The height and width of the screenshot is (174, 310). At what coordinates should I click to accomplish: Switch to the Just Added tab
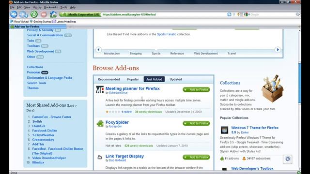coord(154,79)
